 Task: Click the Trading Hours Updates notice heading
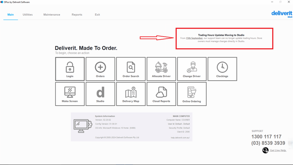[221, 35]
